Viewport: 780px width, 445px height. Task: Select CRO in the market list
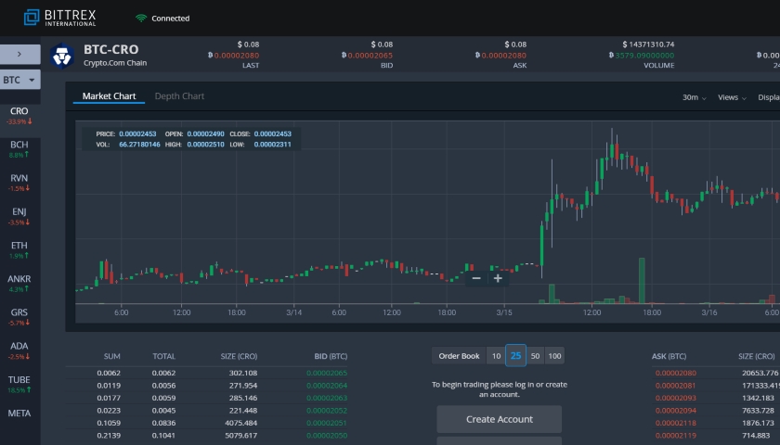(19, 116)
